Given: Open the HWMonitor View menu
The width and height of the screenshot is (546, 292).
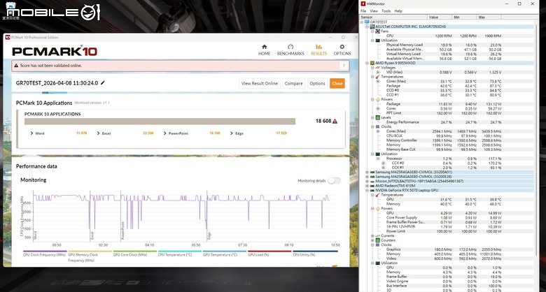Looking at the screenshot, I should (374, 11).
